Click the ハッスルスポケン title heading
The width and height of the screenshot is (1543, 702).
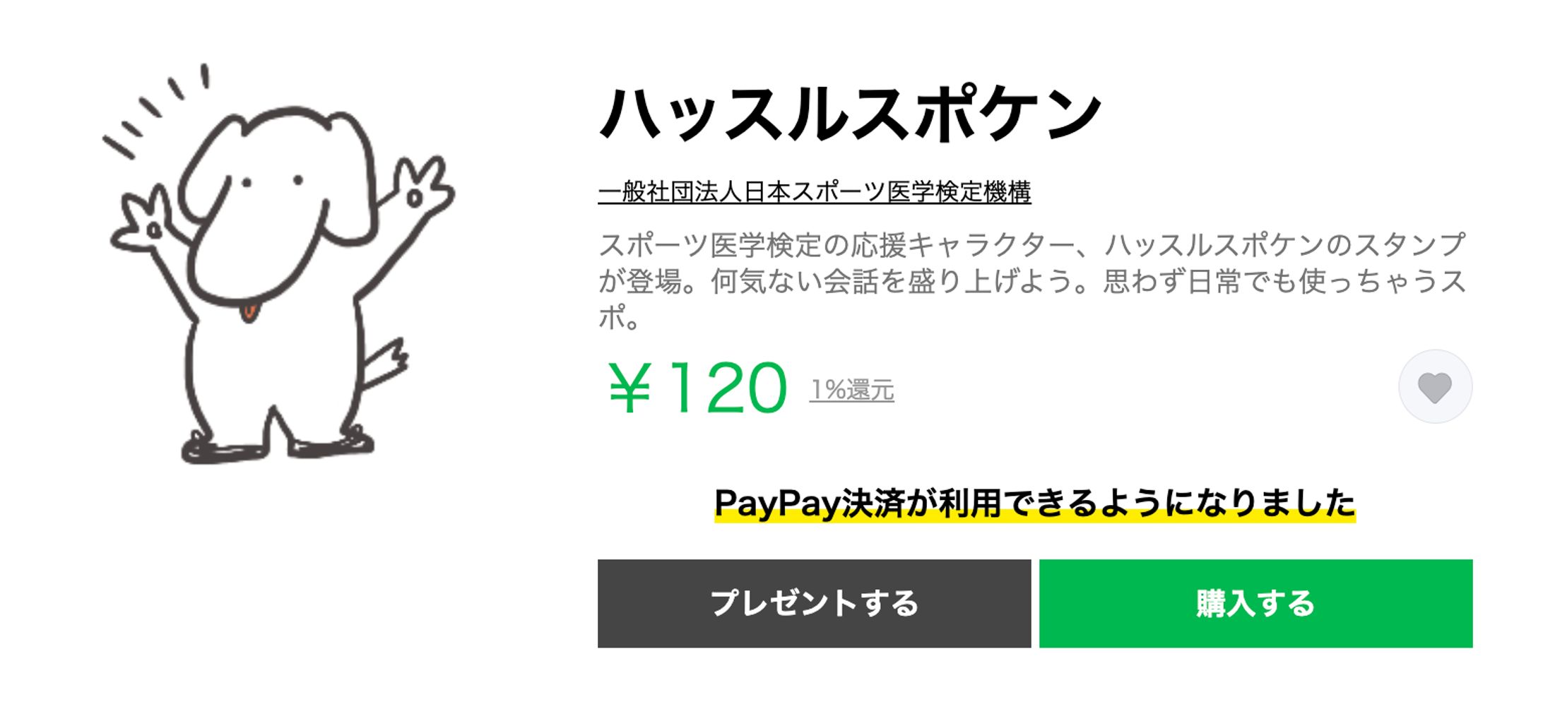point(850,114)
